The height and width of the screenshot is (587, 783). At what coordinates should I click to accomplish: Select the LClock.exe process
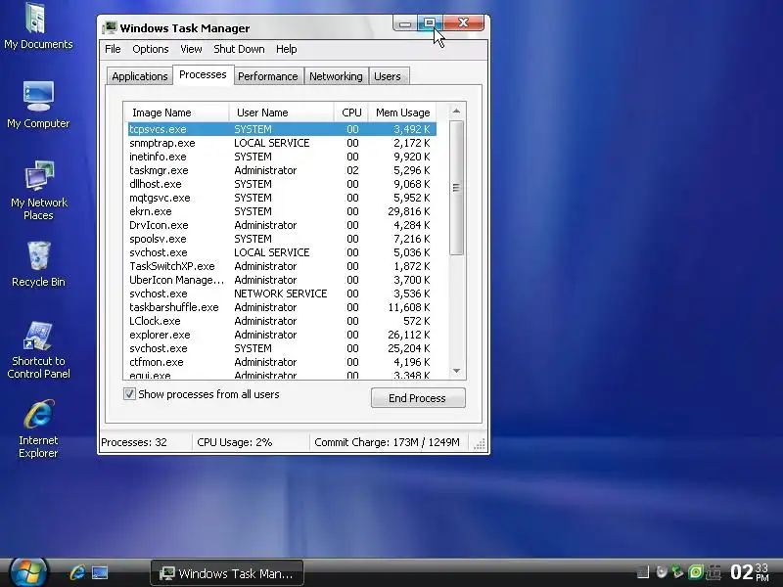click(282, 321)
